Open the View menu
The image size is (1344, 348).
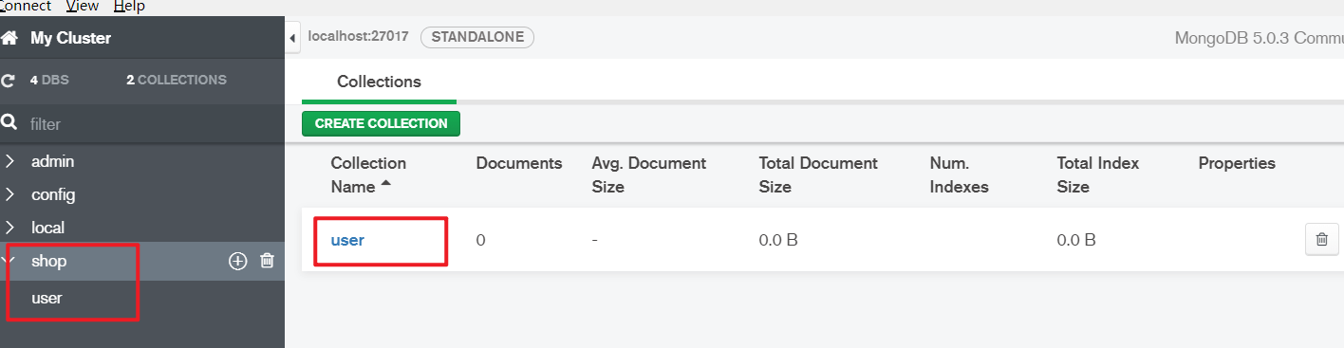point(83,7)
